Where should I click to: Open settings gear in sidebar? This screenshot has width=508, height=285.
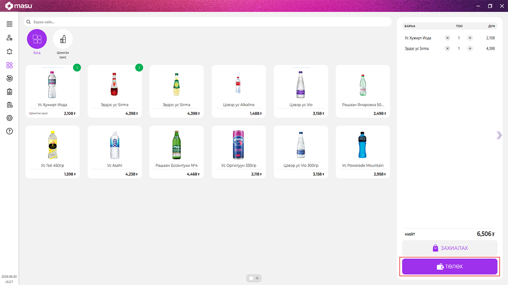(10, 118)
